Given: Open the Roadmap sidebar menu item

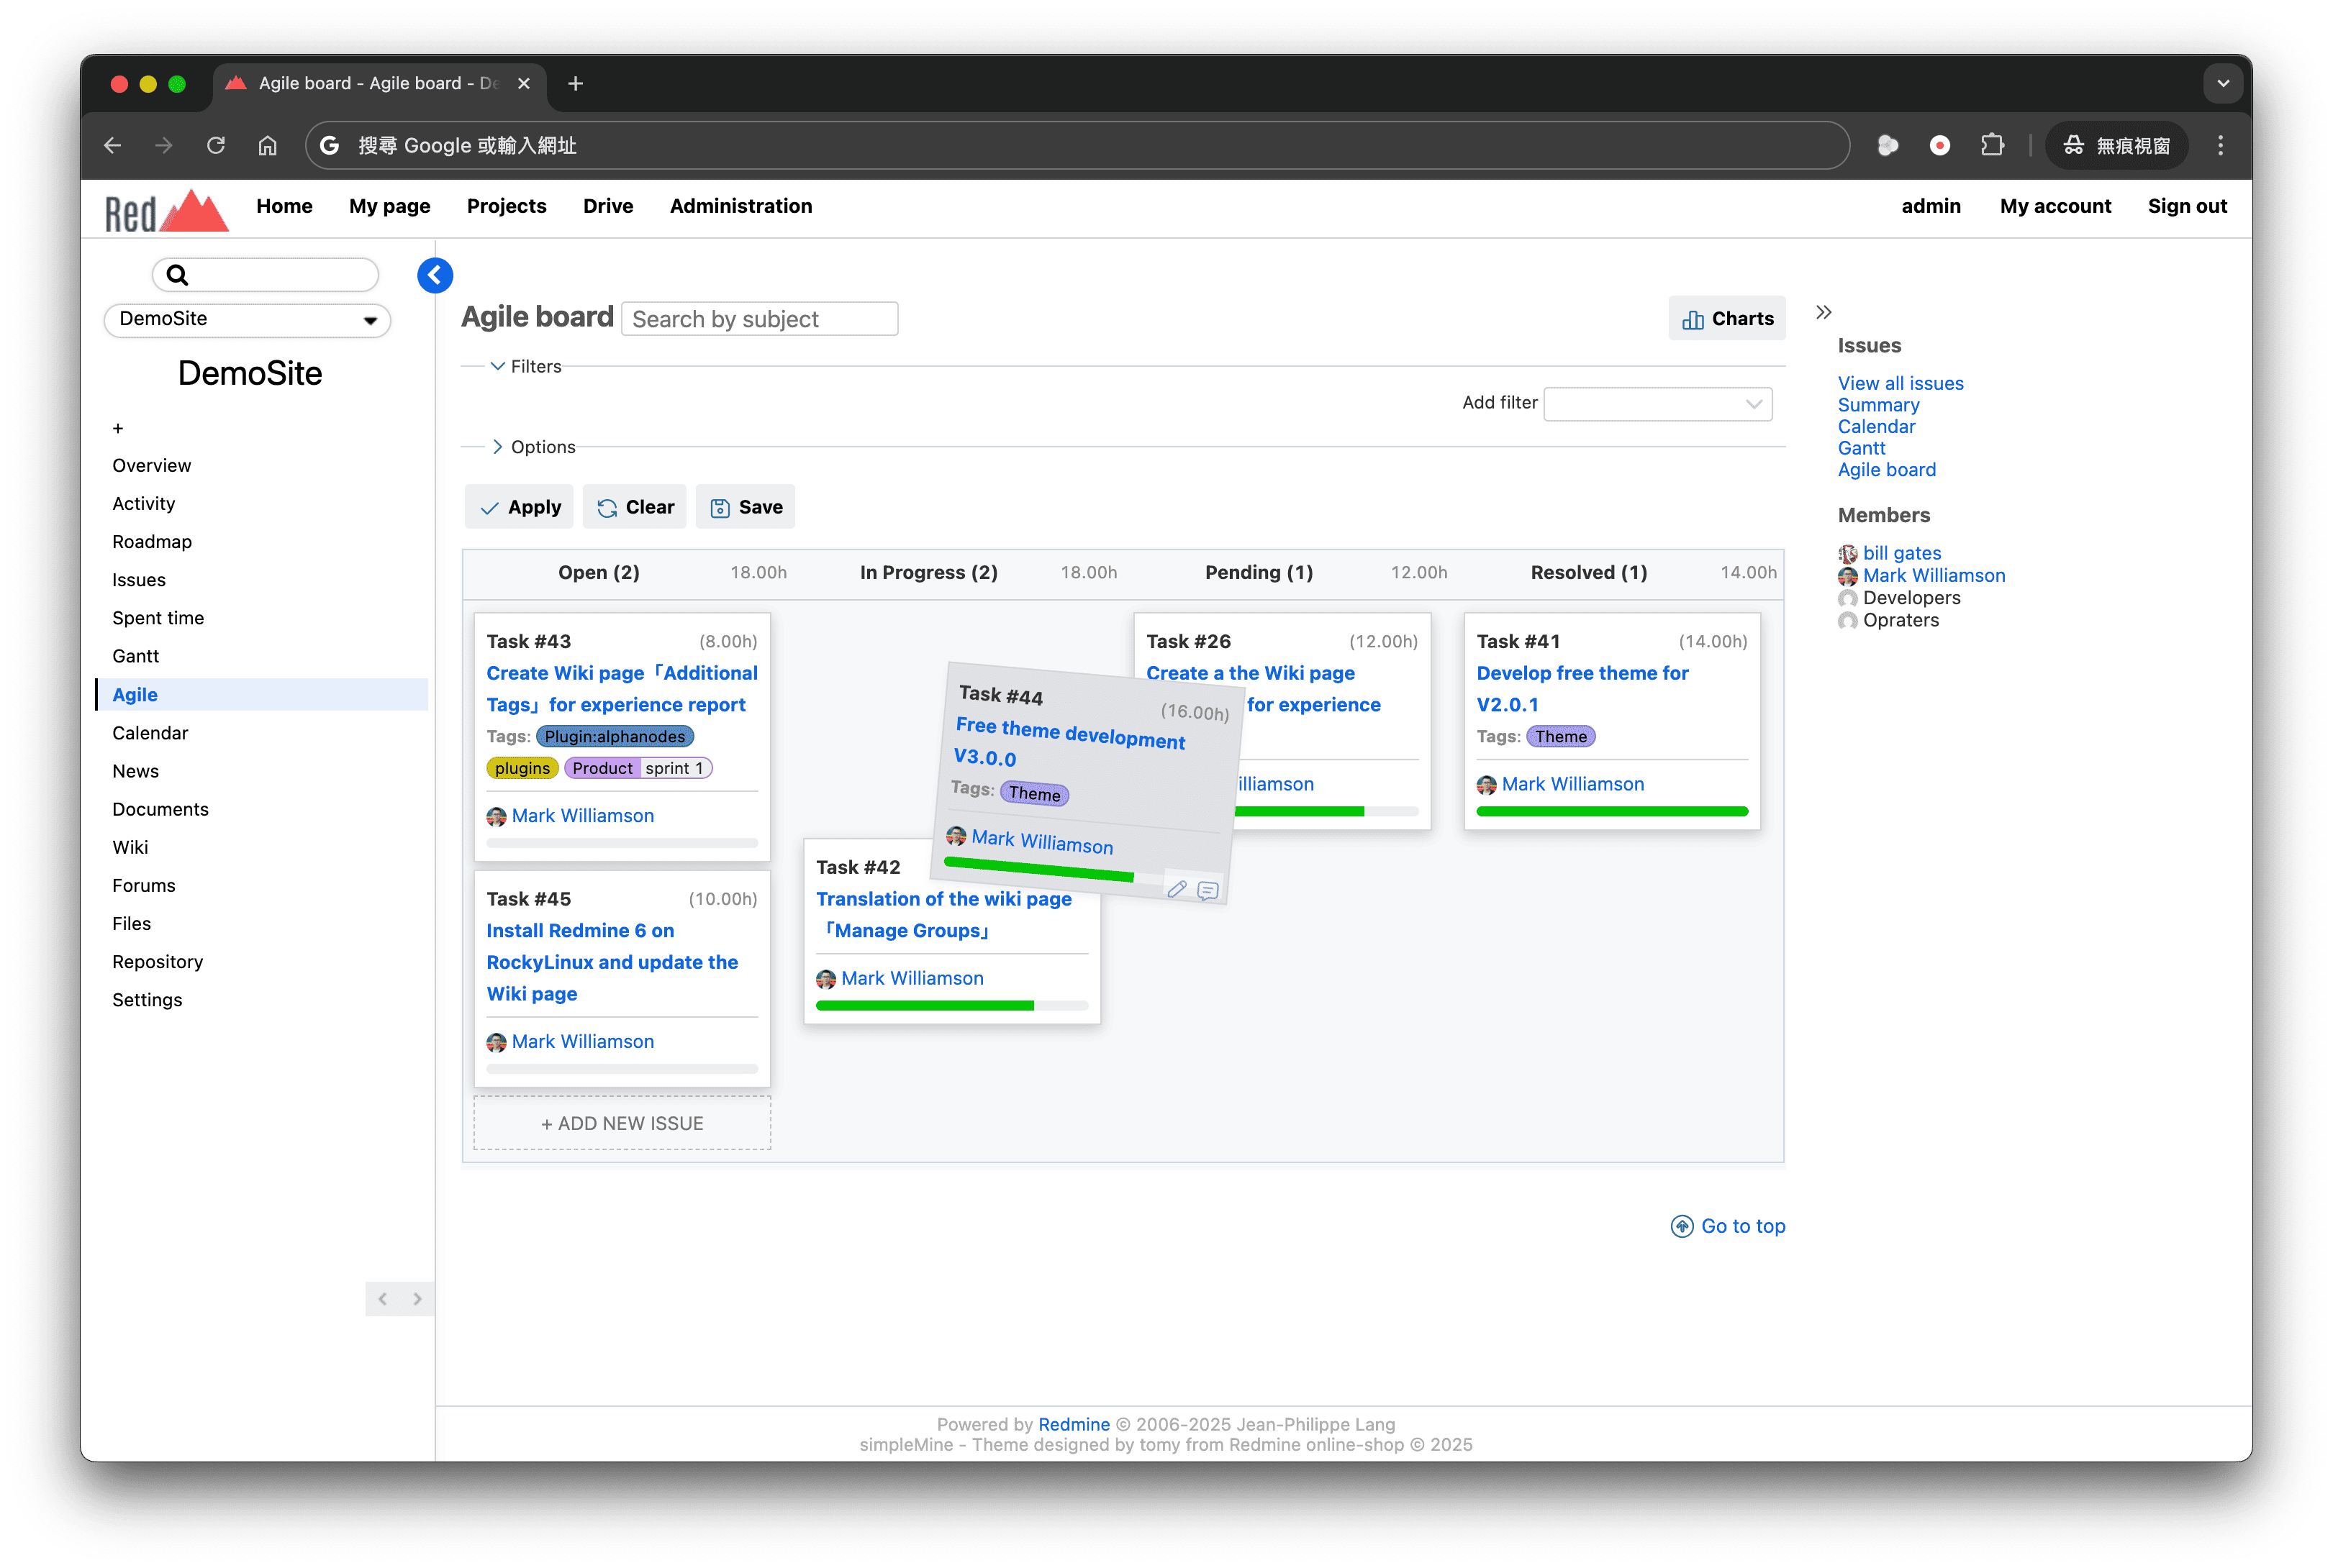Looking at the screenshot, I should 152,541.
